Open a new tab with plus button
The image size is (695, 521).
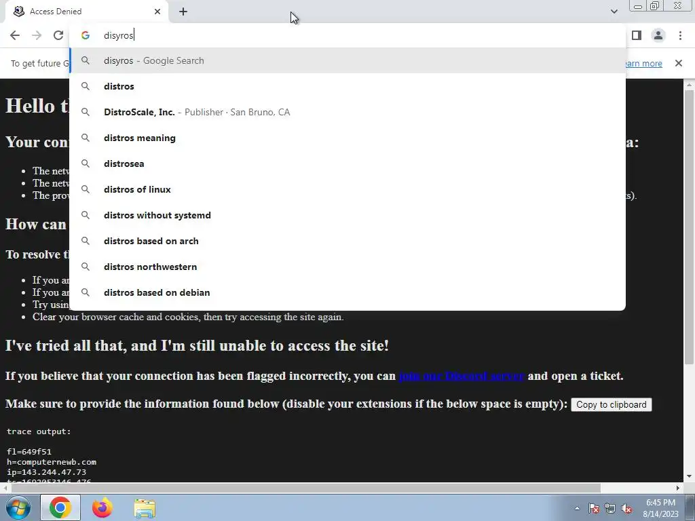[183, 12]
